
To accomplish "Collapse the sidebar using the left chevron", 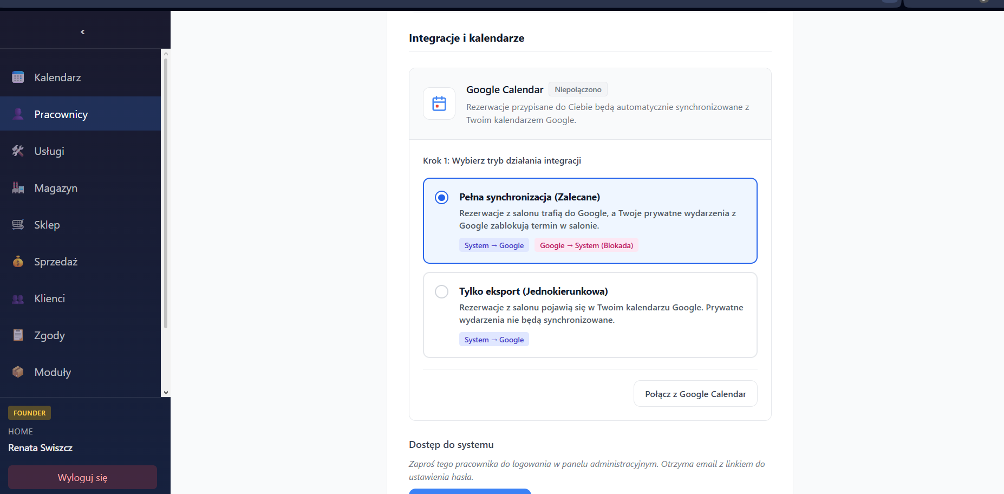I will [x=82, y=31].
